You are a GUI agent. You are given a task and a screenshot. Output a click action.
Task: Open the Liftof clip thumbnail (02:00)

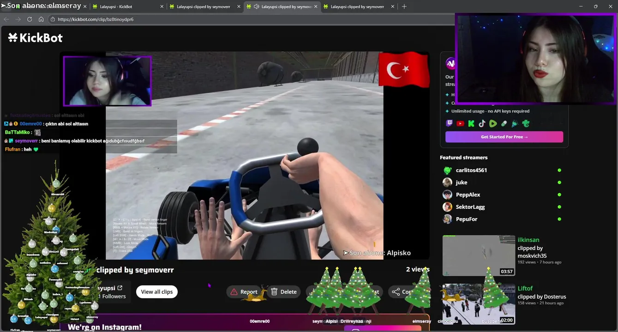click(x=479, y=304)
